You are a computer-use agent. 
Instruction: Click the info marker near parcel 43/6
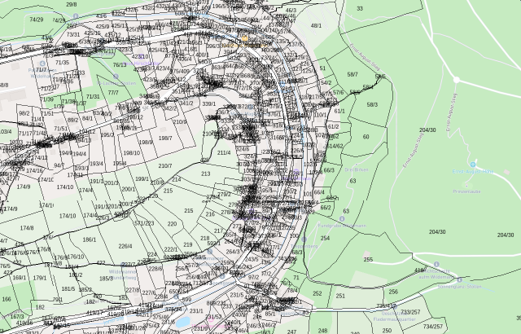pyautogui.click(x=76, y=16)
